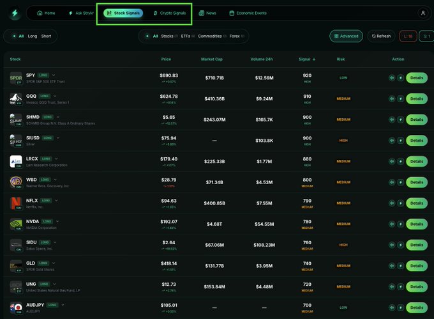This screenshot has height=319, width=434.
Task: Expand the LRCX row chevron
Action: (57, 159)
